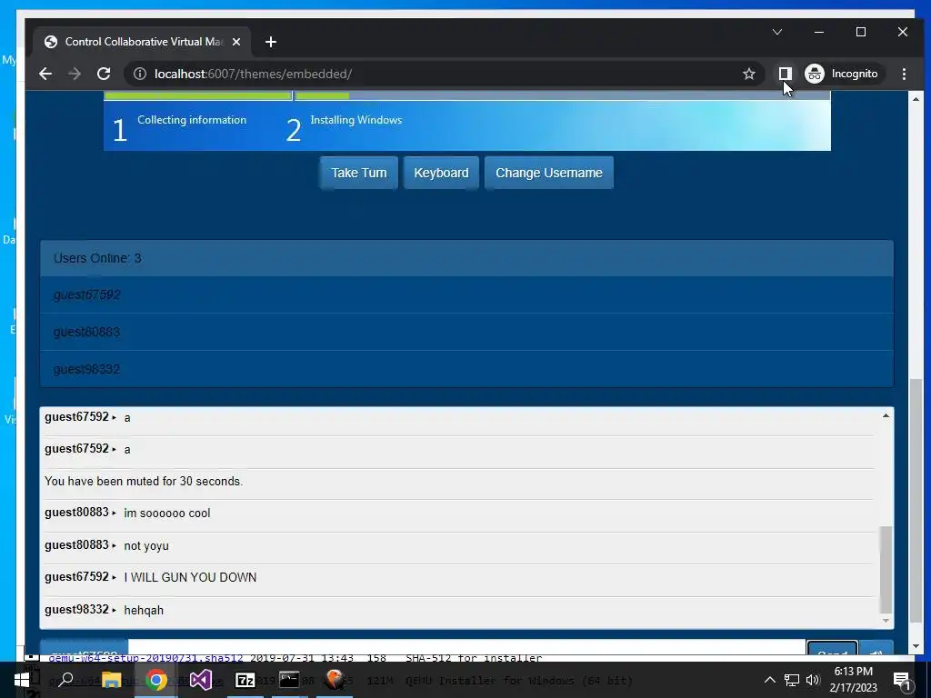Open taskbar search magnifier
This screenshot has width=931, height=698.
point(65,680)
